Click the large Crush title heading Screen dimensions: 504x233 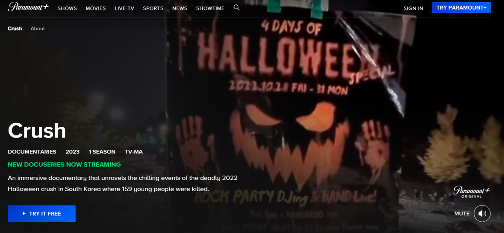tap(37, 131)
